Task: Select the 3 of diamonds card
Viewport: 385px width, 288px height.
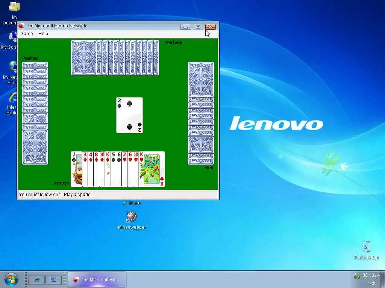Action: pos(85,169)
